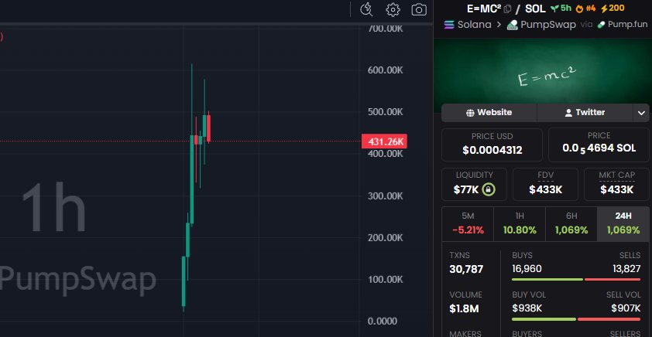Screen dimensions: 652x337
Task: Open the token Website link
Action: [x=489, y=113]
